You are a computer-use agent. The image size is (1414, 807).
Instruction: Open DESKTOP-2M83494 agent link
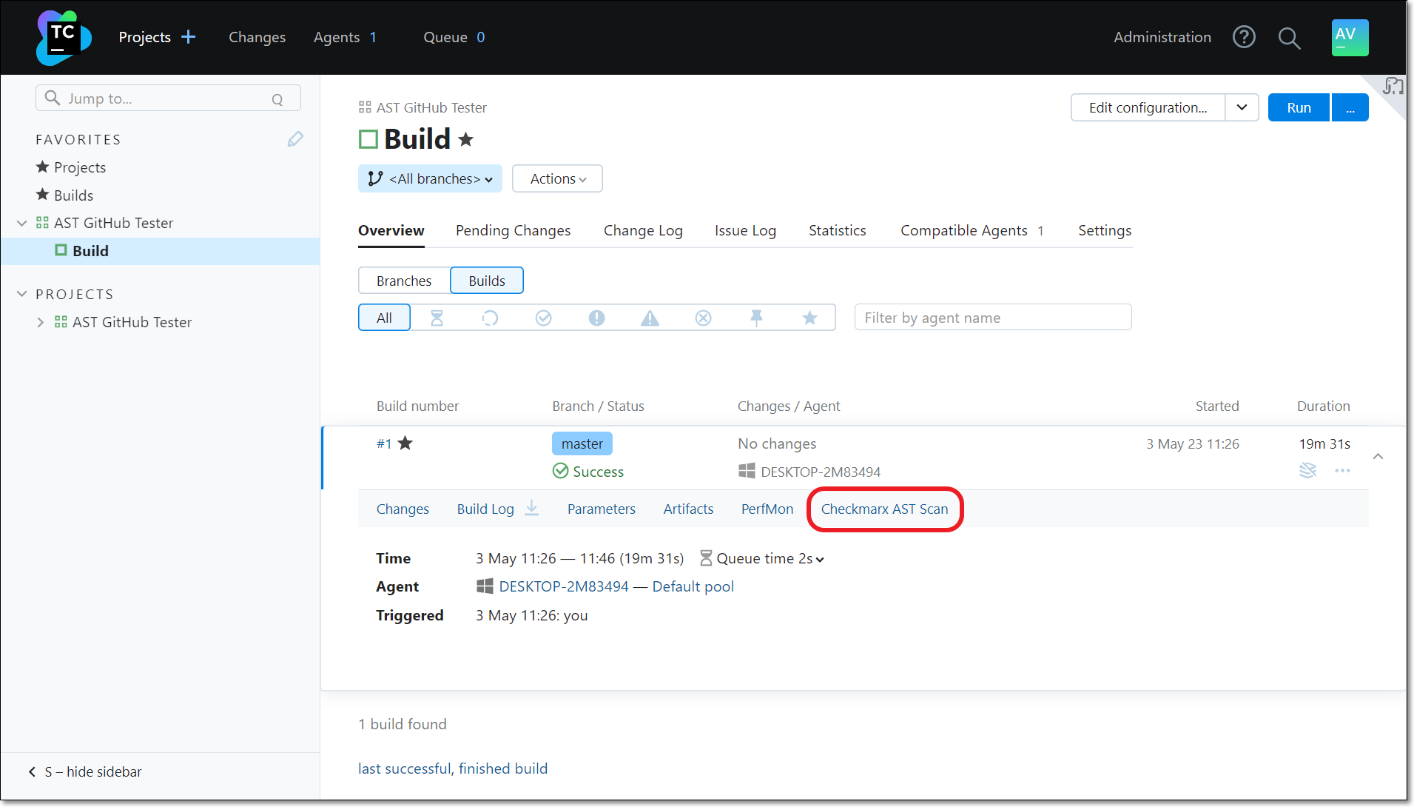click(563, 586)
